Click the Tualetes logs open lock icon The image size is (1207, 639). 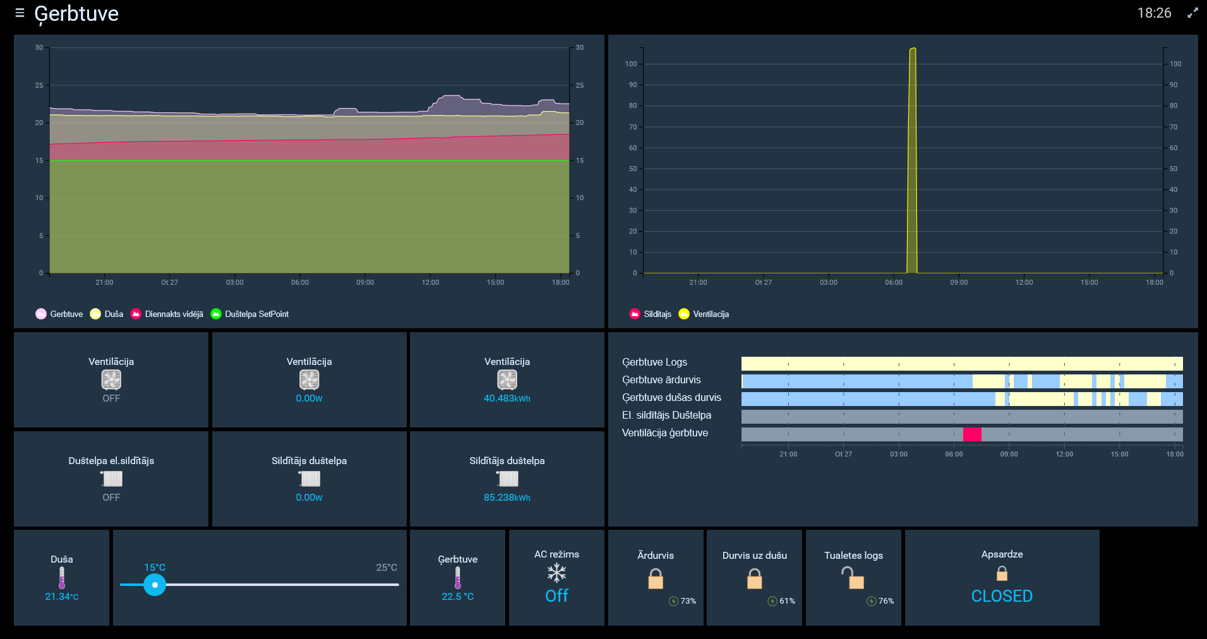[x=853, y=578]
